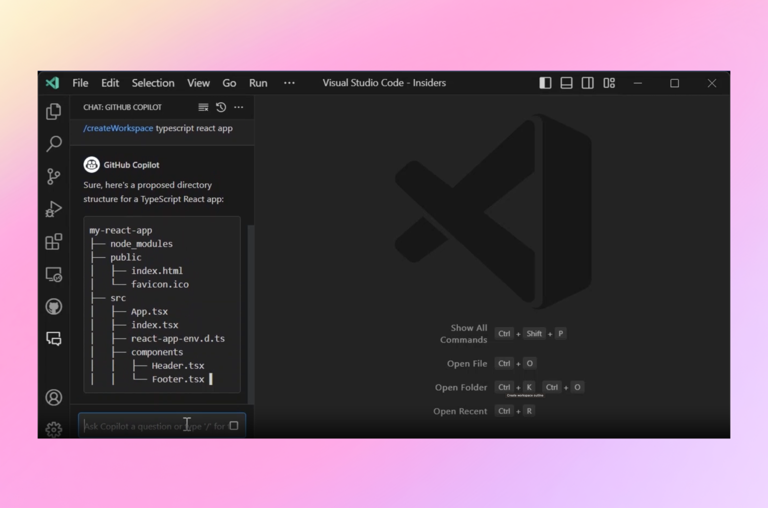Open the File menu
The height and width of the screenshot is (508, 768).
click(x=80, y=83)
